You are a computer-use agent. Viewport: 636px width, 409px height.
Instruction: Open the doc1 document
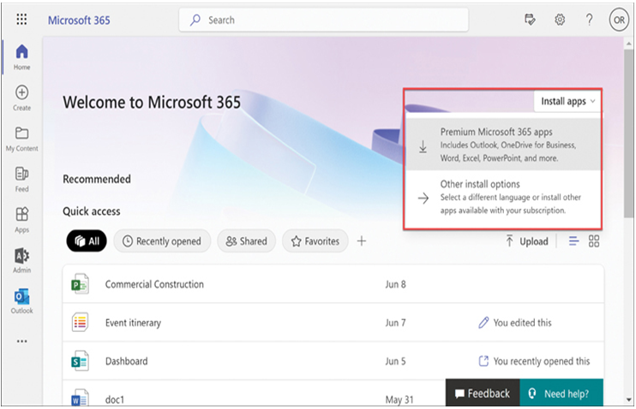point(115,400)
